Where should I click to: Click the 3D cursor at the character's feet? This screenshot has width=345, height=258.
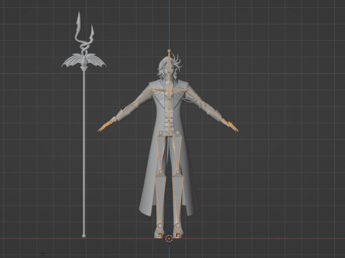coord(169,238)
